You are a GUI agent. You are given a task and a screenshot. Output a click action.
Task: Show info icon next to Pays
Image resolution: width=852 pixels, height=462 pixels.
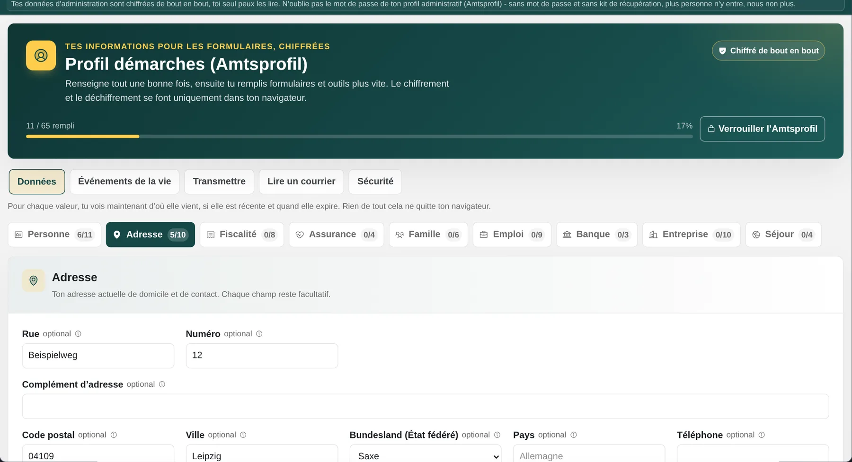(574, 435)
